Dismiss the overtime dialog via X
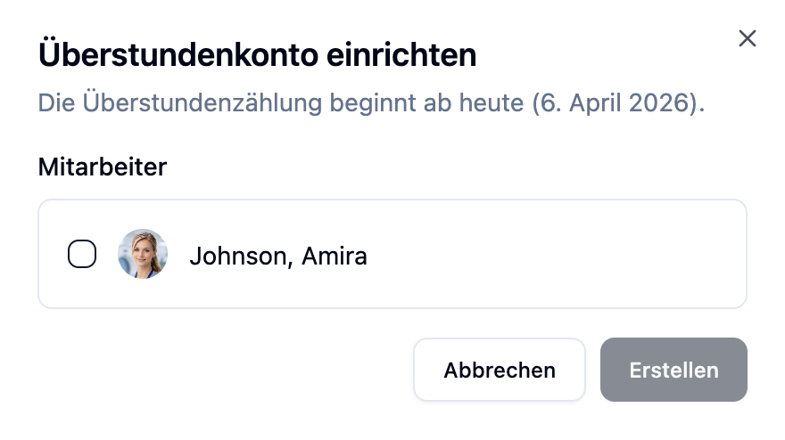785x440 pixels. (747, 38)
